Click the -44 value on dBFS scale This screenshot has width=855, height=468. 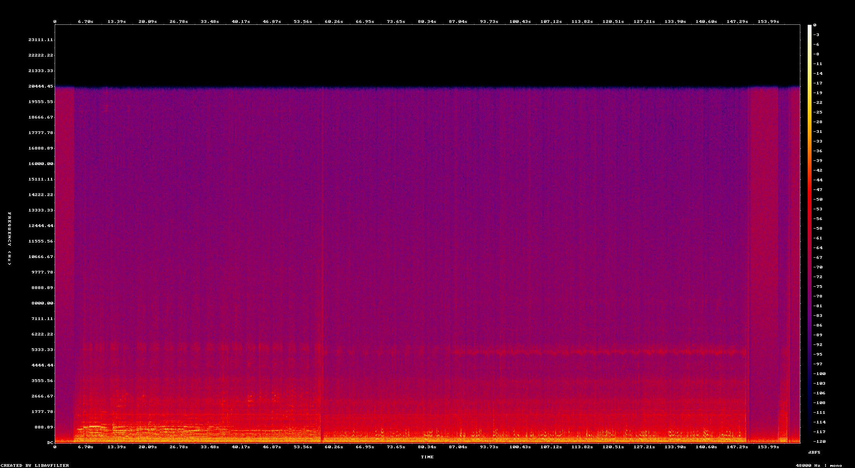[x=818, y=180]
